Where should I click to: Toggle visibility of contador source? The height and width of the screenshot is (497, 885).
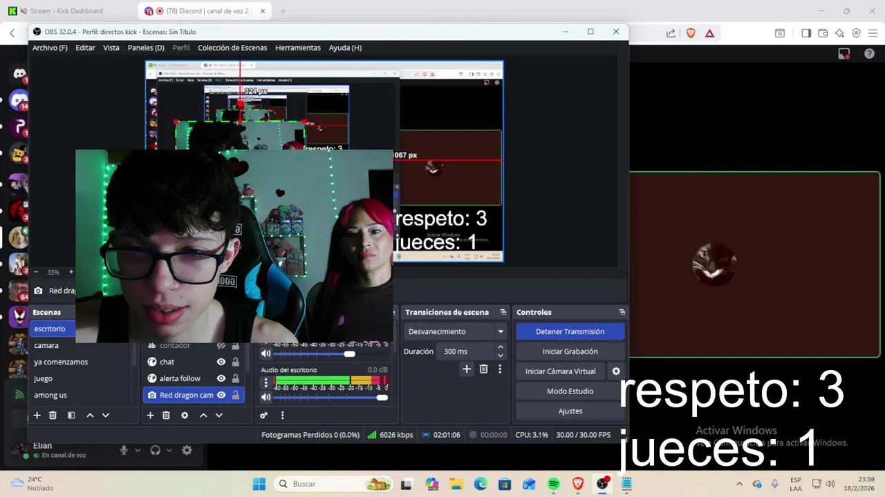coord(221,345)
